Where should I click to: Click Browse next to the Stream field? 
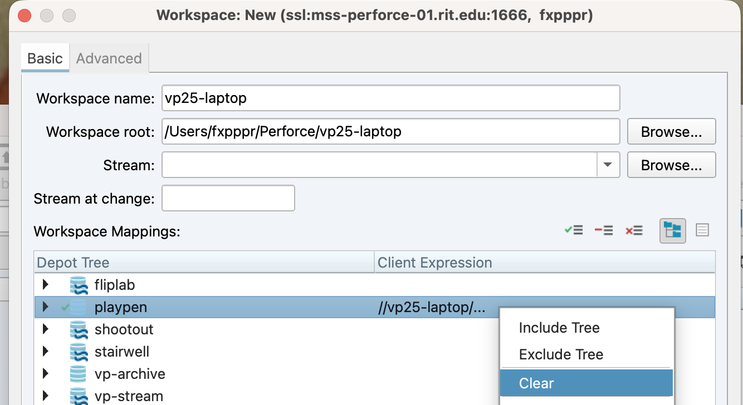[x=671, y=165]
